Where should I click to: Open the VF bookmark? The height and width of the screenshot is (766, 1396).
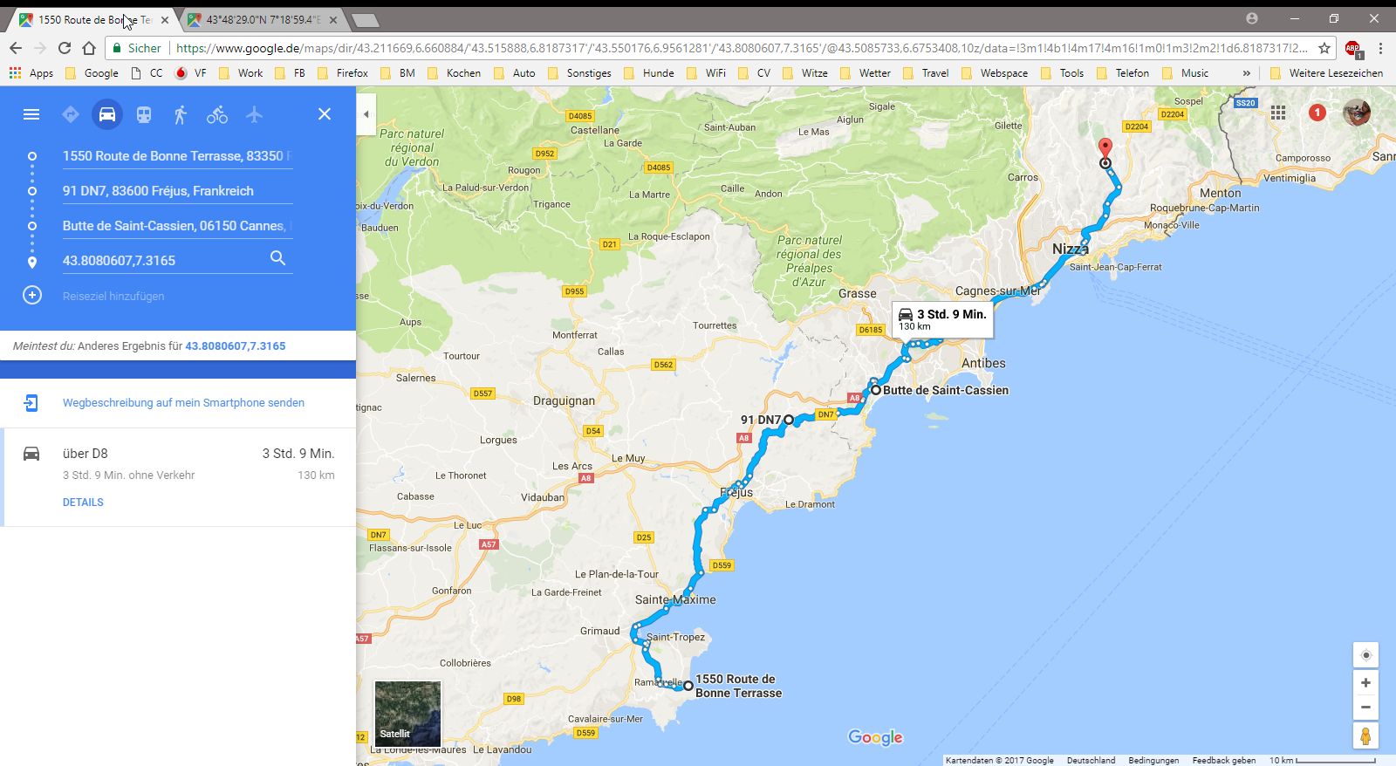[190, 73]
